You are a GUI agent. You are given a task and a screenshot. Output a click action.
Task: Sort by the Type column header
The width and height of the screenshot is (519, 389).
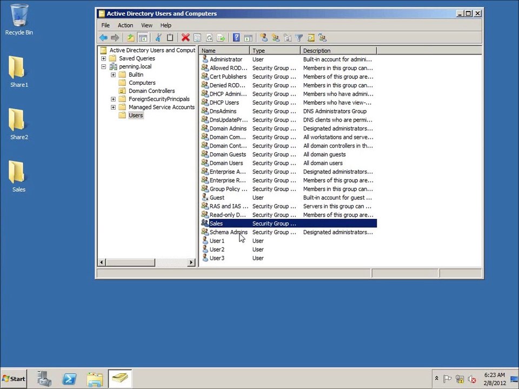pyautogui.click(x=275, y=51)
